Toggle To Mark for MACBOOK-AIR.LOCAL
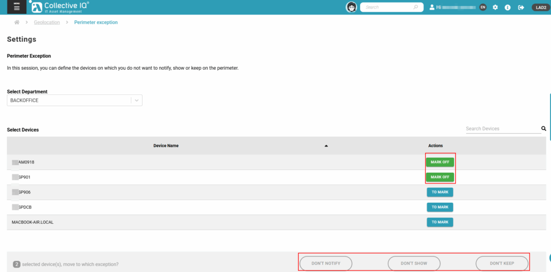This screenshot has height=272, width=551. coord(440,222)
